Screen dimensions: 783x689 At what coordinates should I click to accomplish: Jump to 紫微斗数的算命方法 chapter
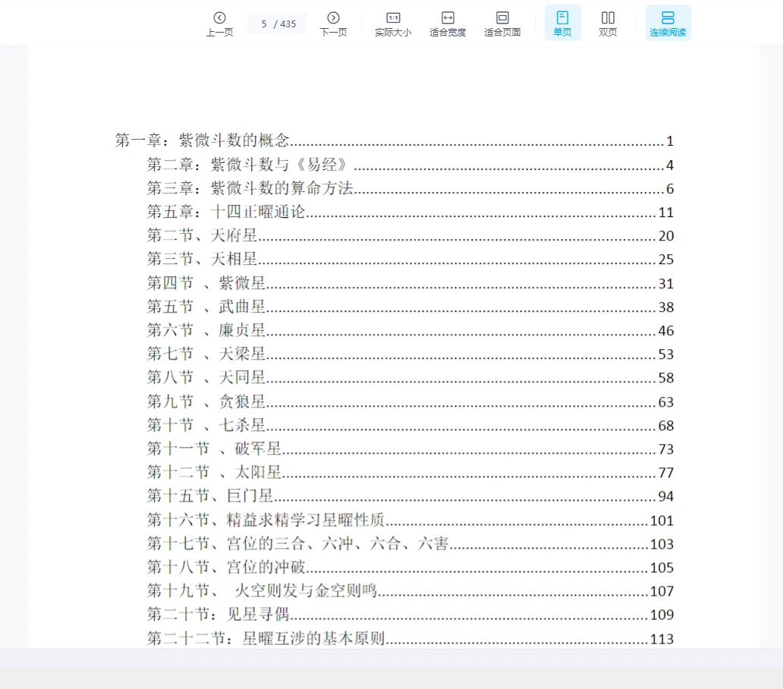250,188
